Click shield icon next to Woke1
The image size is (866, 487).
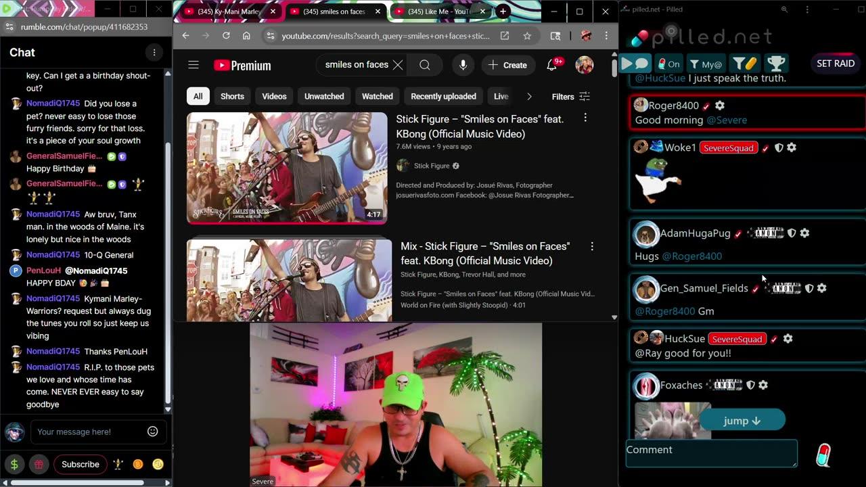click(x=779, y=147)
